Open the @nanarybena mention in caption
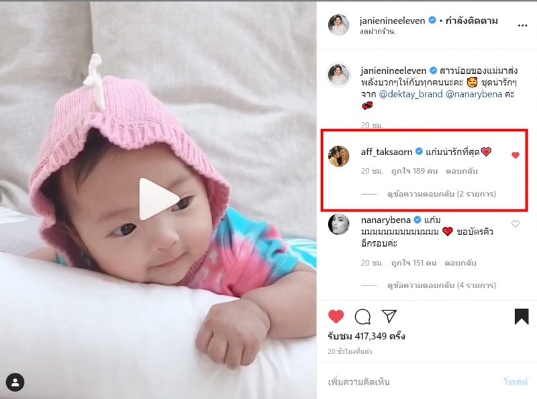Viewport: 537px width, 399px height. (474, 94)
